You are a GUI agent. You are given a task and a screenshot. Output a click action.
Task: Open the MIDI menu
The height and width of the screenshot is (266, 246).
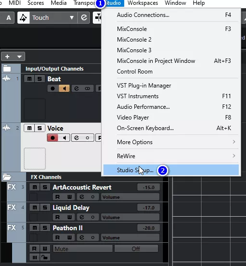tap(15, 3)
